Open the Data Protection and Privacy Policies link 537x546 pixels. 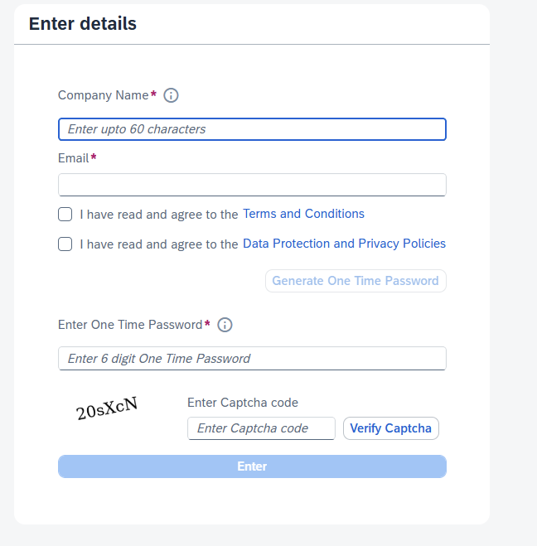tap(344, 244)
